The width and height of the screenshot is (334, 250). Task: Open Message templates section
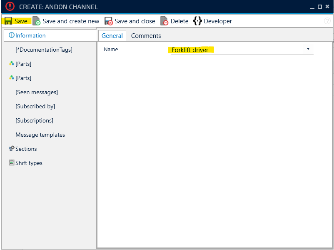[40, 135]
